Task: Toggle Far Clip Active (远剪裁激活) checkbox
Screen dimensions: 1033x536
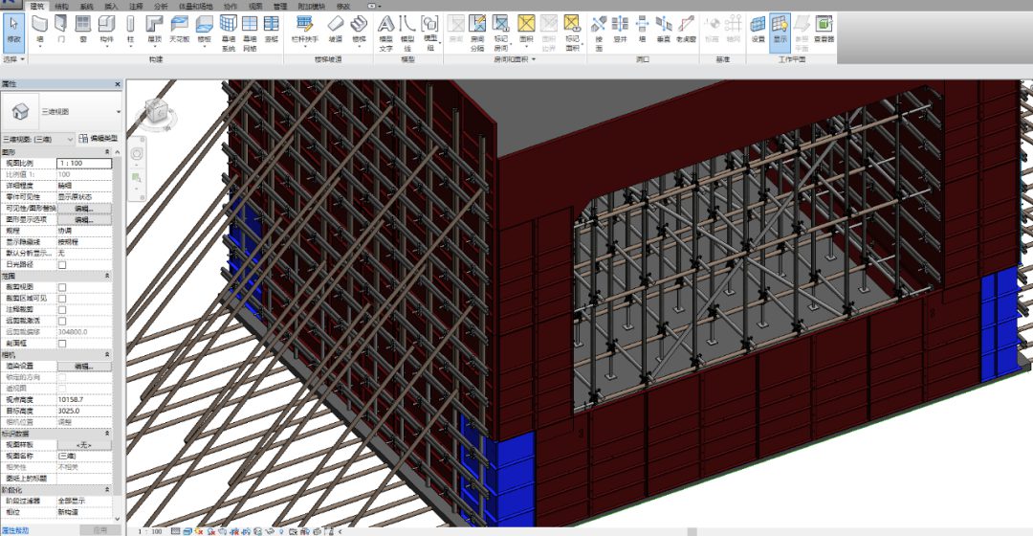Action: (x=62, y=321)
